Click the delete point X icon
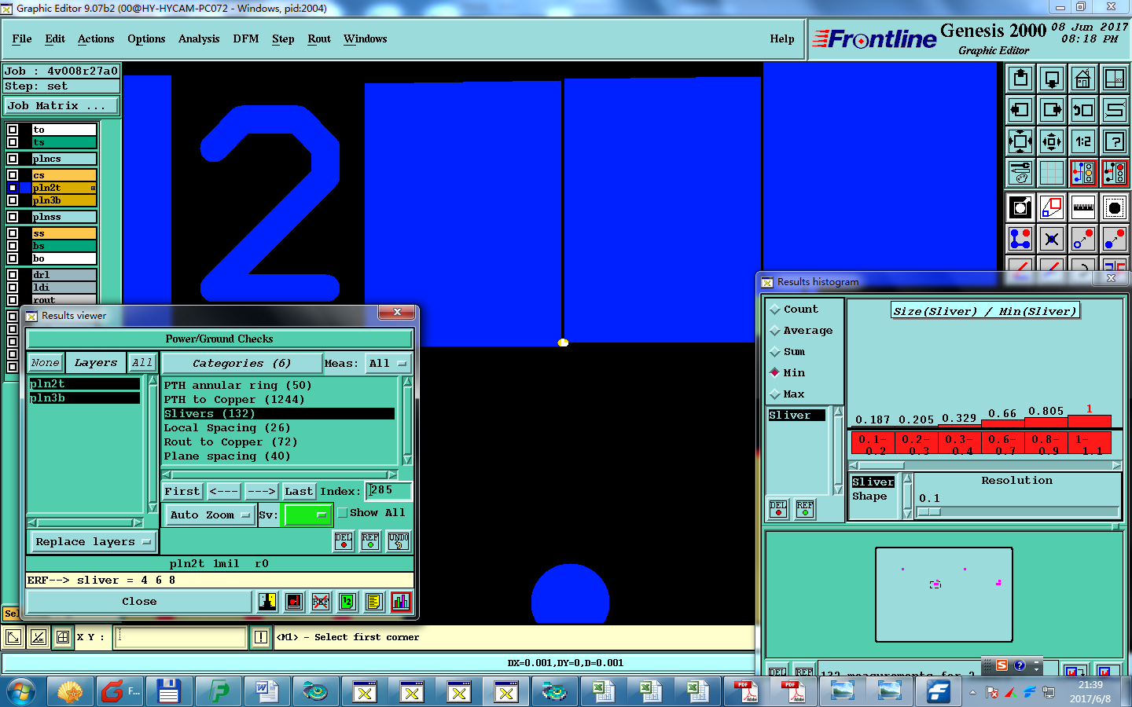The width and height of the screenshot is (1132, 707). click(x=1052, y=239)
